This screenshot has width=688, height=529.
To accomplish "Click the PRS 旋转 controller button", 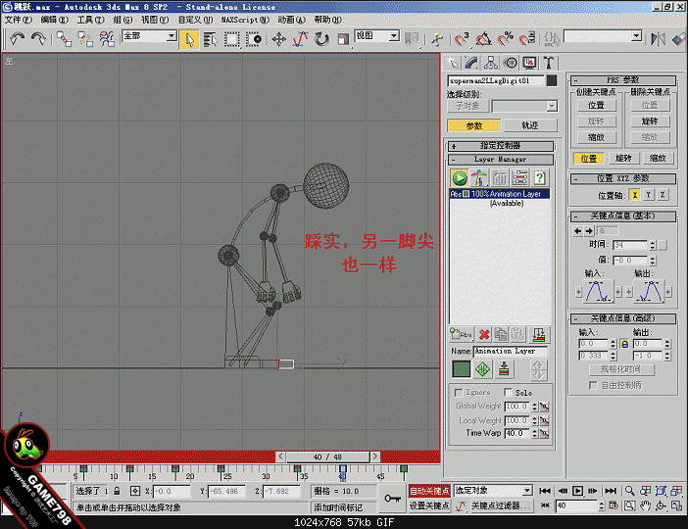I will [623, 158].
